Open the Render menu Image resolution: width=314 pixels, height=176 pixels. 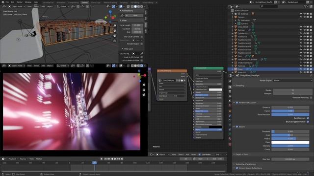(x=20, y=2)
